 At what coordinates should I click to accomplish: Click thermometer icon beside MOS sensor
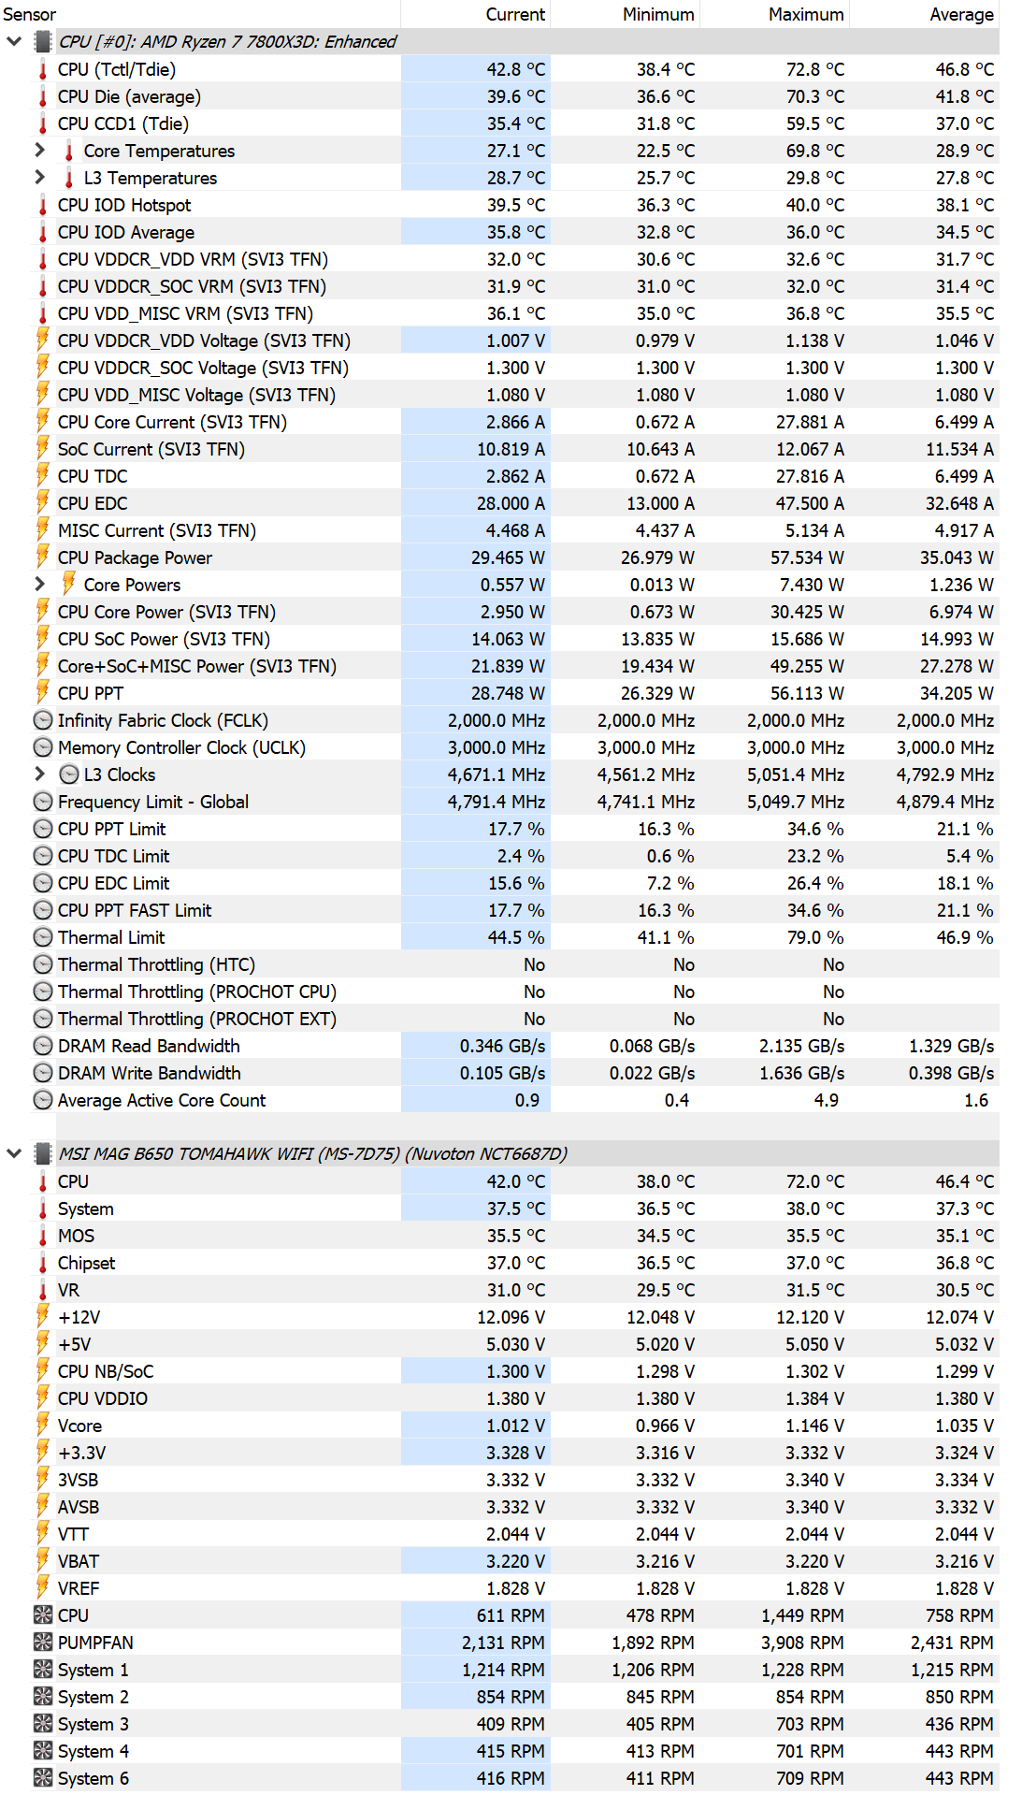coord(43,1236)
